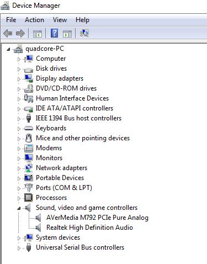Select the Processors chip icon
This screenshot has height=264, width=207.
tap(29, 198)
